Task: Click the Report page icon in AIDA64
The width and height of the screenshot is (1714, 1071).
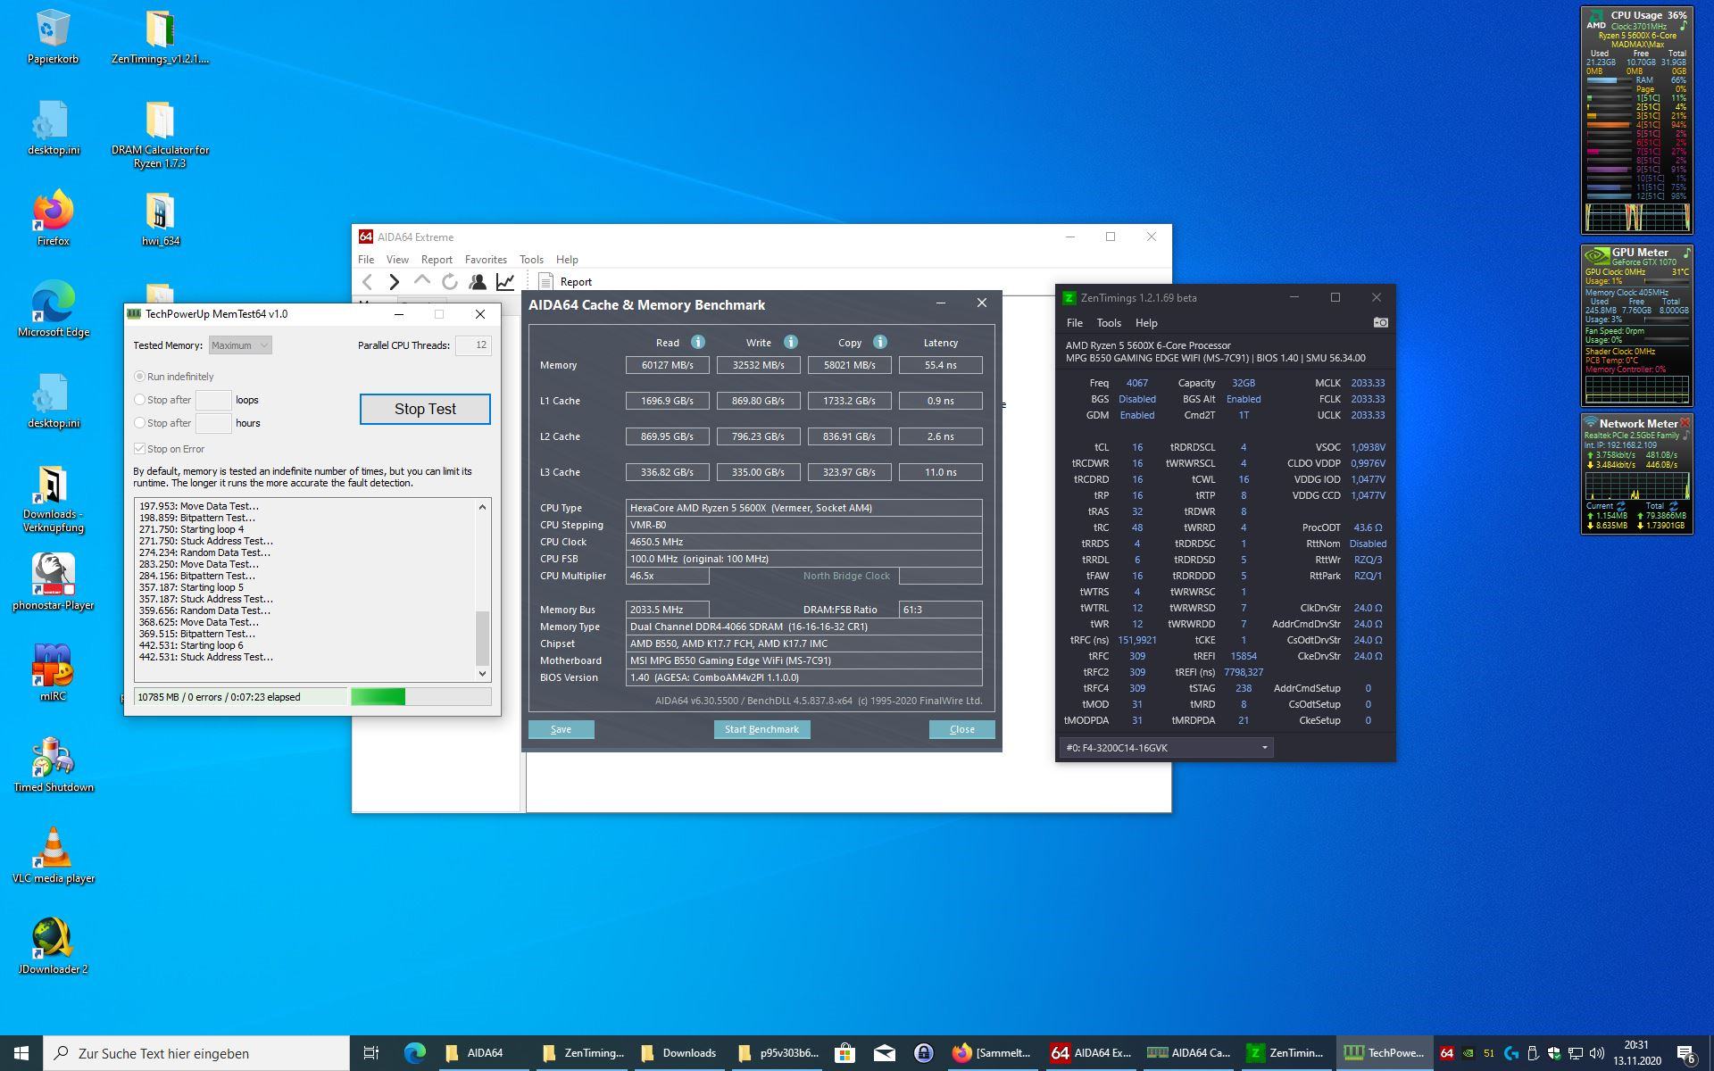Action: (545, 282)
